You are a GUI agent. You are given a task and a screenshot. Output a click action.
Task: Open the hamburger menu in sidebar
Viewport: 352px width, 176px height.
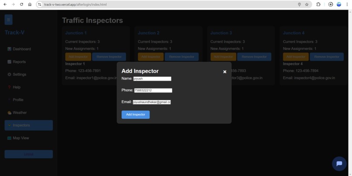pyautogui.click(x=9, y=20)
